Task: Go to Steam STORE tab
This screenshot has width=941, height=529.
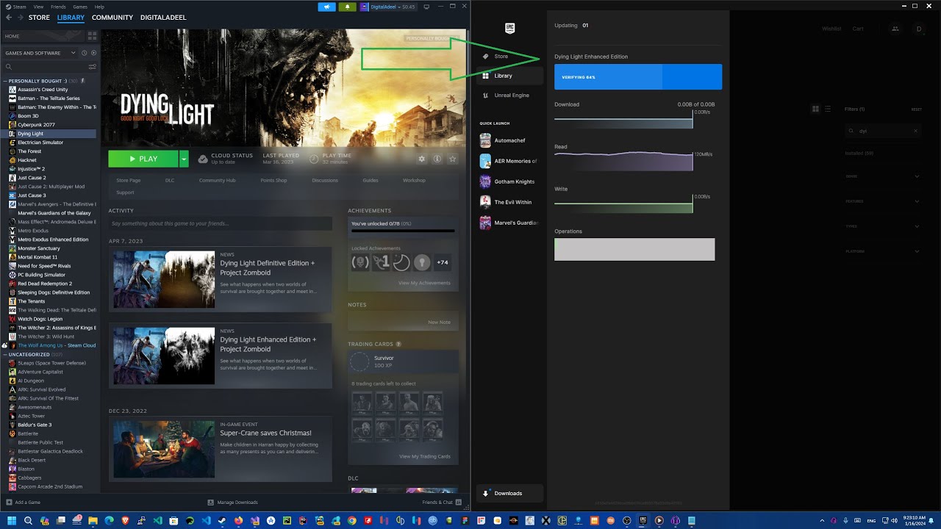Action: [x=39, y=18]
